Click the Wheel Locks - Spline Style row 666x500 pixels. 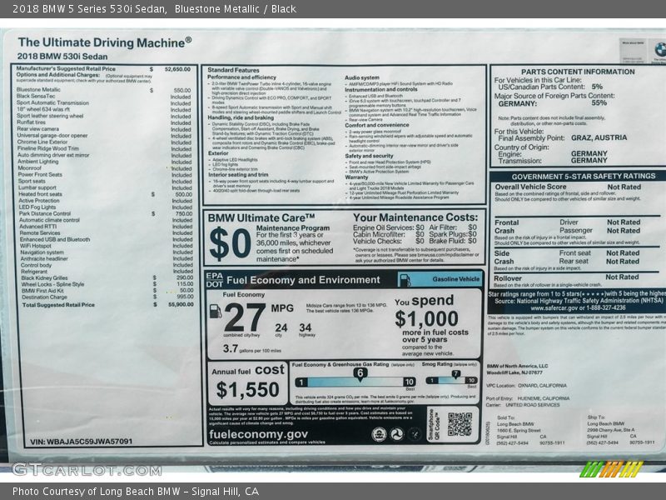[107, 284]
